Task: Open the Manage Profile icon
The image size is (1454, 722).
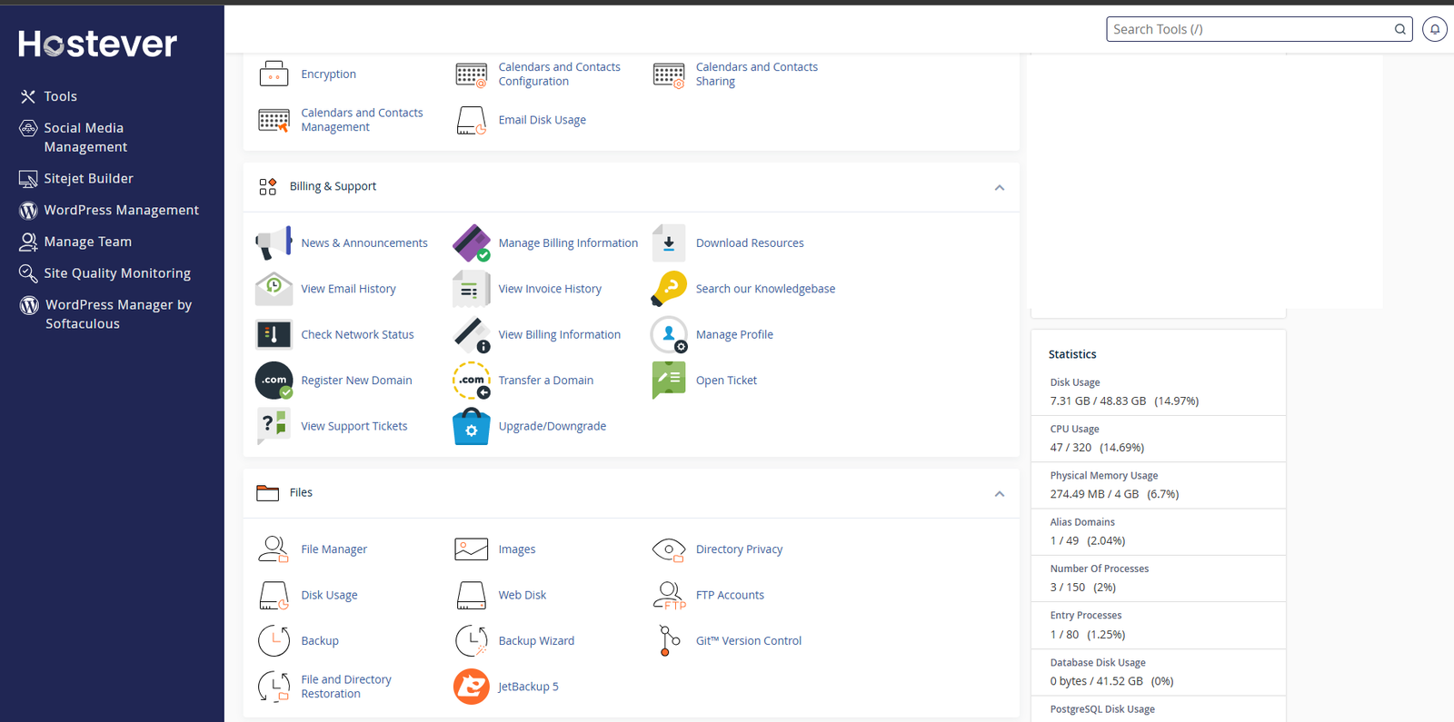Action: point(669,334)
